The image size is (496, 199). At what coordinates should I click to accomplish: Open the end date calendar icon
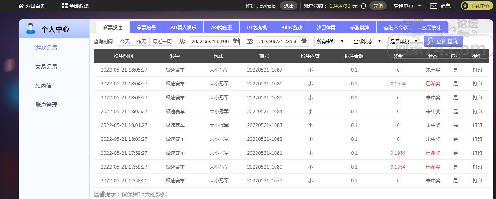pos(304,42)
